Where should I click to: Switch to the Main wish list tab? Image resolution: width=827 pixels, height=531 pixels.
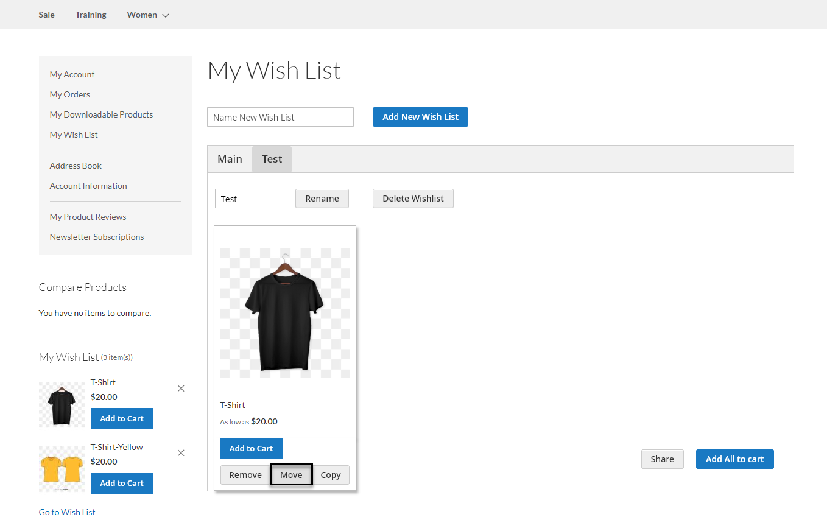pos(230,159)
